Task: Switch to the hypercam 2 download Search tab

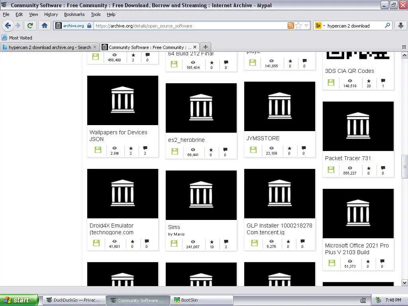Action: (49, 47)
